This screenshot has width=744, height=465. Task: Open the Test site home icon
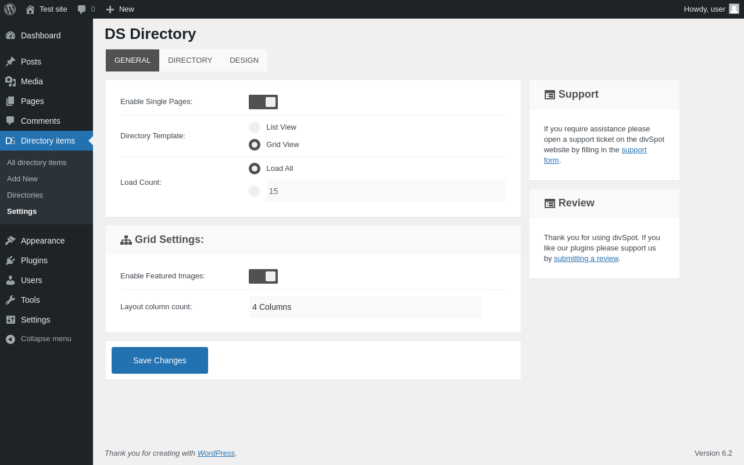[30, 9]
